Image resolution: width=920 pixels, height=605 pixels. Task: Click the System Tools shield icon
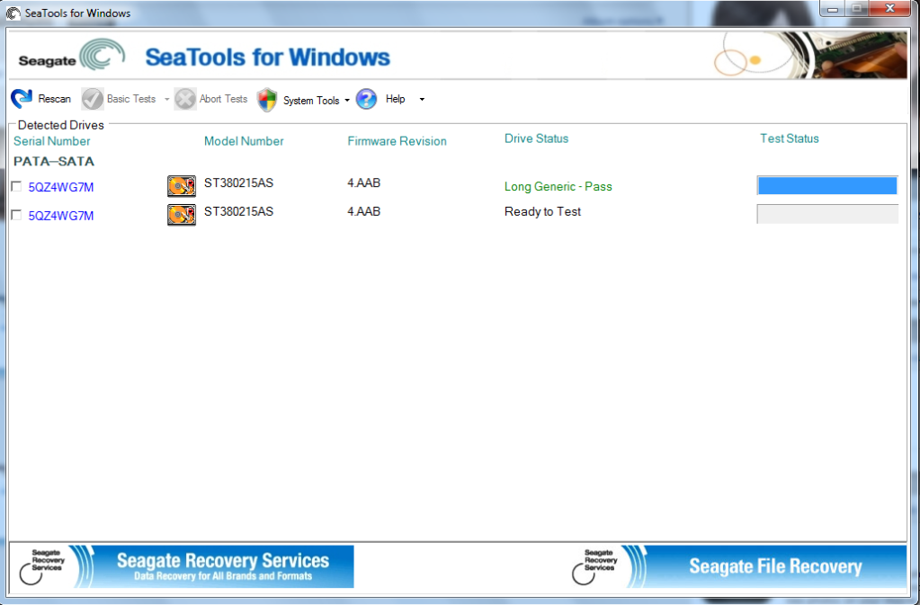(267, 100)
